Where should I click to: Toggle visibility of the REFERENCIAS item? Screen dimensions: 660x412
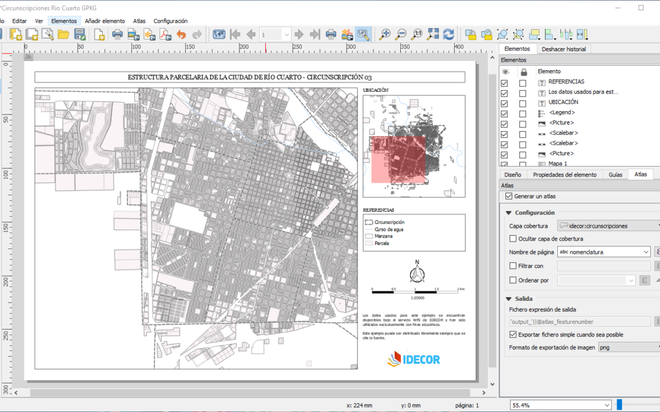click(504, 83)
